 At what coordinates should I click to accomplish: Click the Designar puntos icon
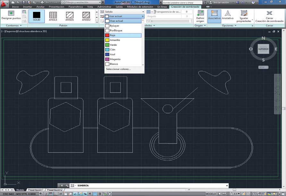click(11, 13)
